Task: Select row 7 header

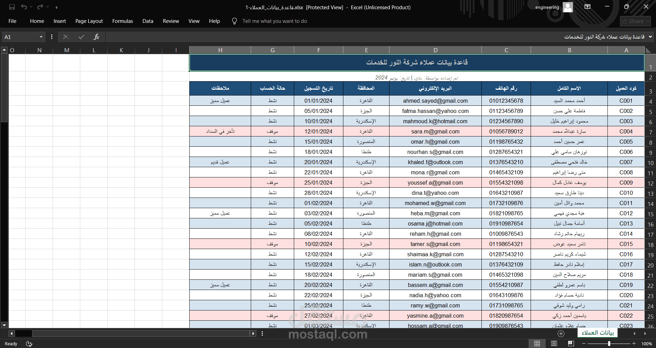Action: (x=650, y=132)
